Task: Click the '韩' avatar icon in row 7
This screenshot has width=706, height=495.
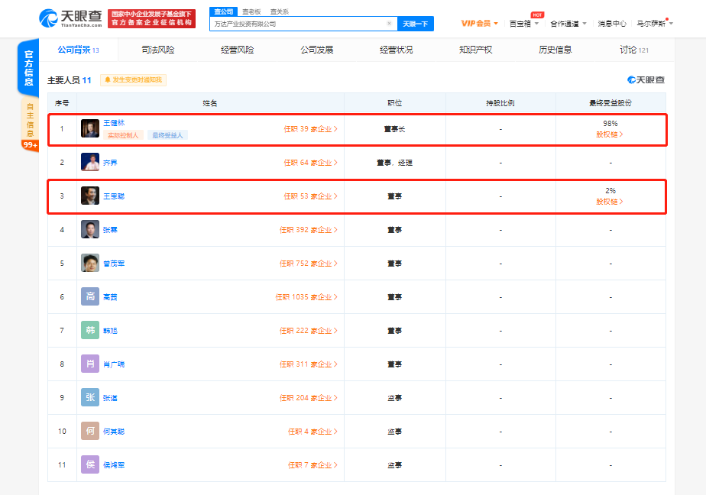Action: click(90, 330)
